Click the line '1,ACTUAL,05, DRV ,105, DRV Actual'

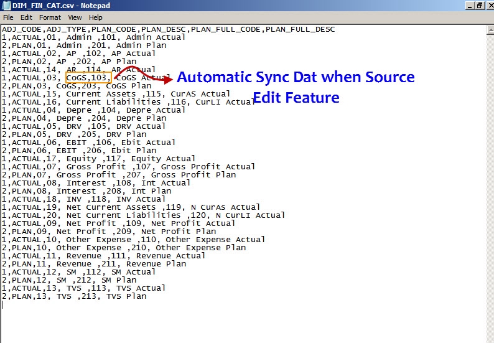pyautogui.click(x=83, y=127)
